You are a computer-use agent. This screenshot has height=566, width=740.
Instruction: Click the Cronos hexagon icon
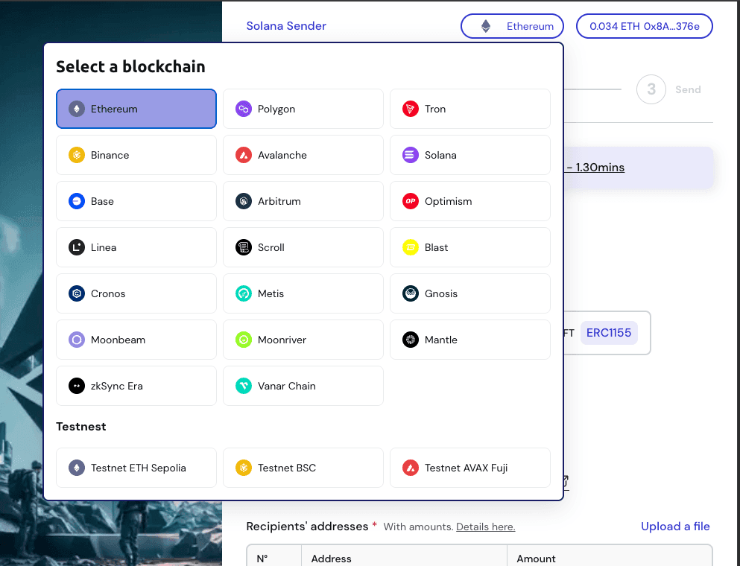pyautogui.click(x=77, y=294)
